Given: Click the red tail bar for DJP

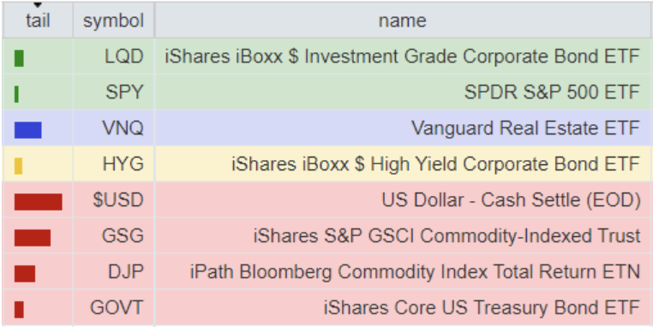Looking at the screenshot, I should click(x=25, y=274).
